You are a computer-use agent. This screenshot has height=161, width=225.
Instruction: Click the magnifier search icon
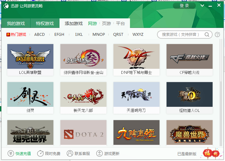[x=207, y=35]
